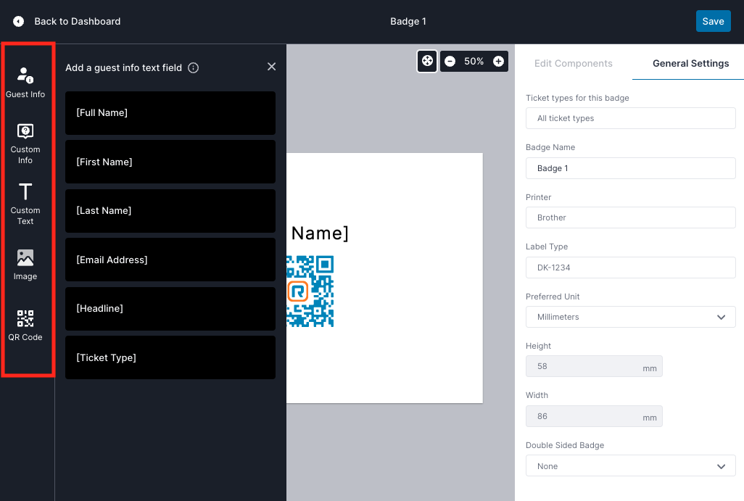This screenshot has width=744, height=501.
Task: Switch to the Edit Components tab
Action: [x=573, y=64]
